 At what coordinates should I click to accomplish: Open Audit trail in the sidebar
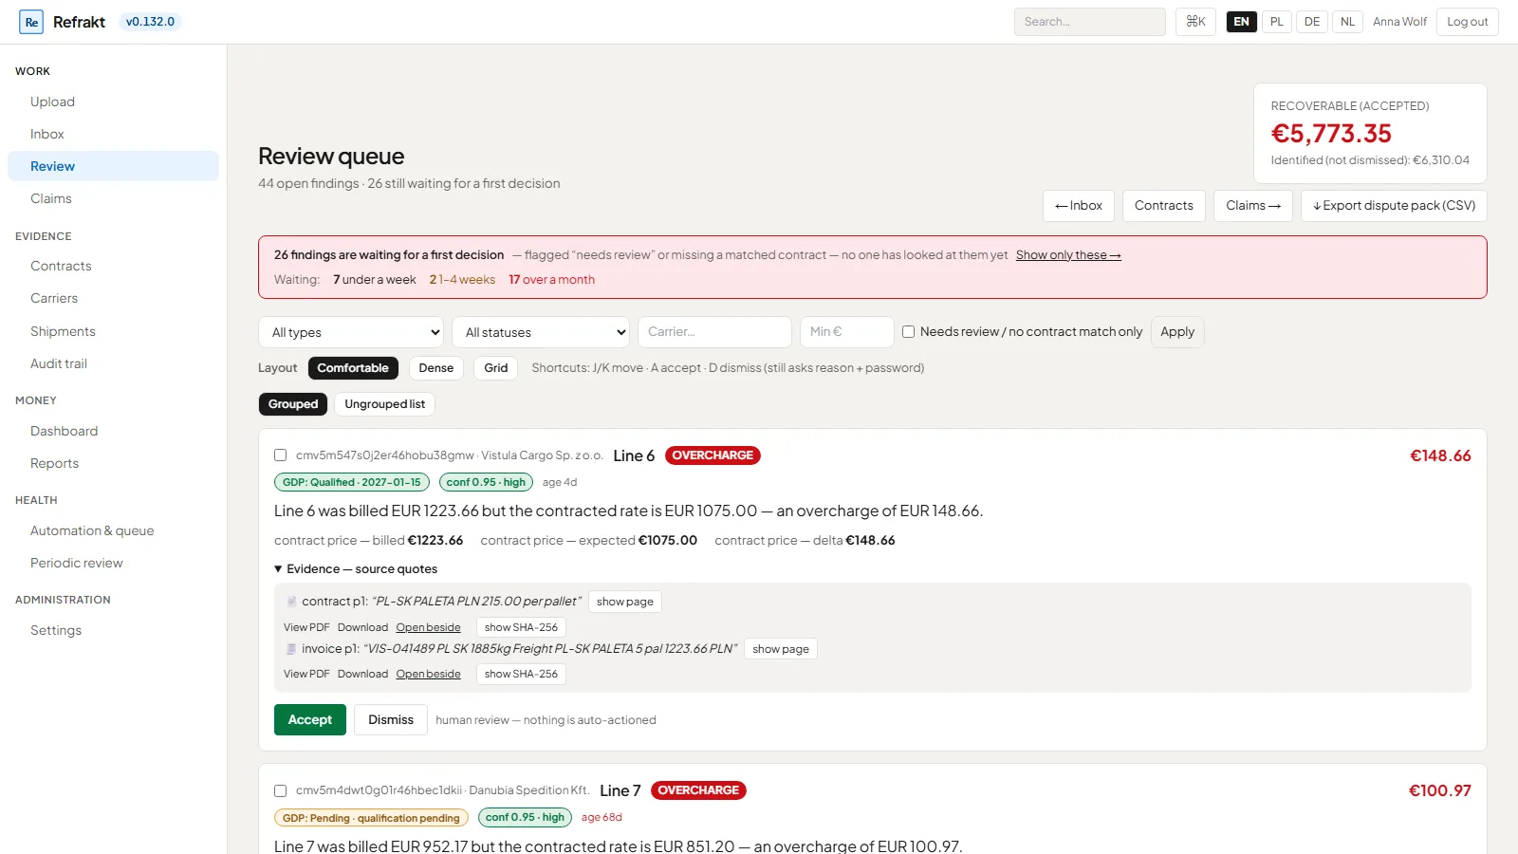coord(113,363)
